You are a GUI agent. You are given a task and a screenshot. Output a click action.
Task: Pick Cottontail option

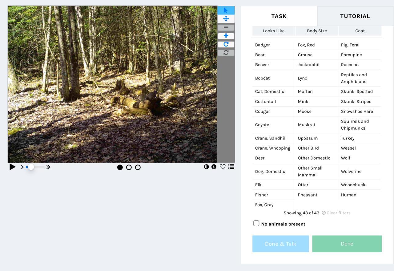(274, 102)
